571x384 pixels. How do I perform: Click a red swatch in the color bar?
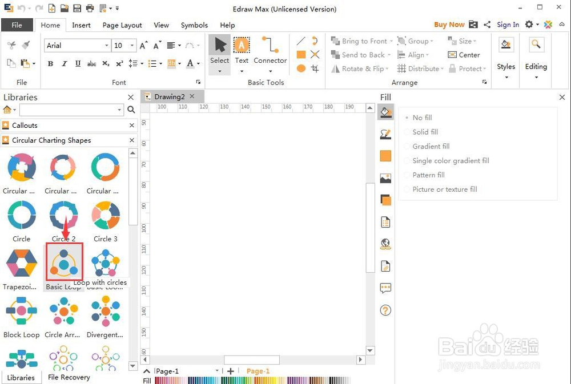click(x=158, y=381)
